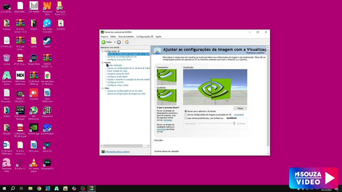Open the Ajuda menu
The width and height of the screenshot is (342, 192).
(158, 37)
